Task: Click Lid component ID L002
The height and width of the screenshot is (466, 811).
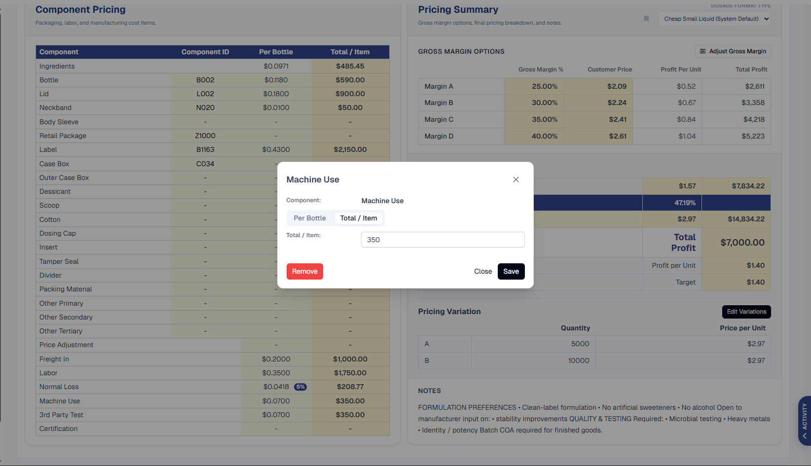Action: [x=205, y=94]
